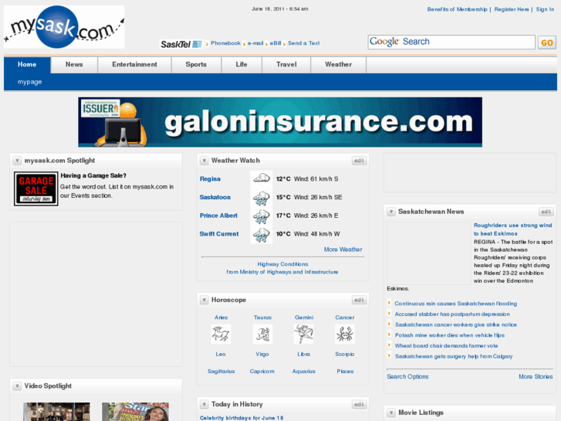Open Roughriders use strong wind headline

[512, 229]
